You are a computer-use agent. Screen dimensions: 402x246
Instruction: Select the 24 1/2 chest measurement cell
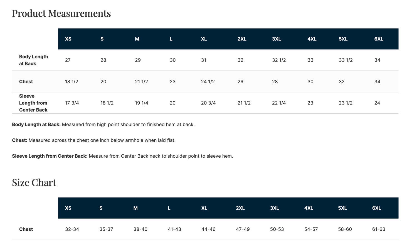[208, 82]
